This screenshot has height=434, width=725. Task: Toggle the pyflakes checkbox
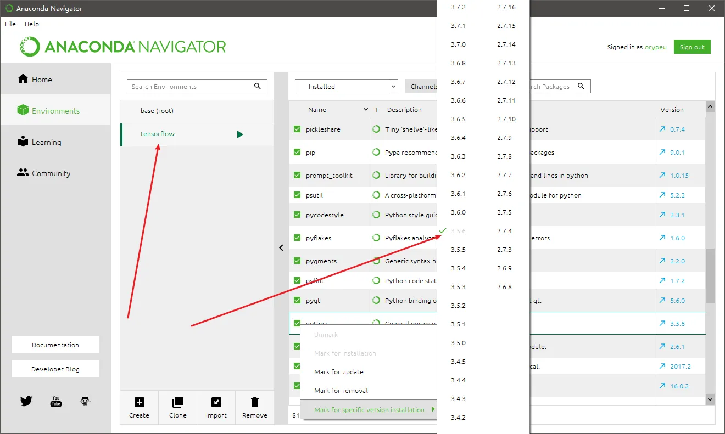pyautogui.click(x=297, y=238)
